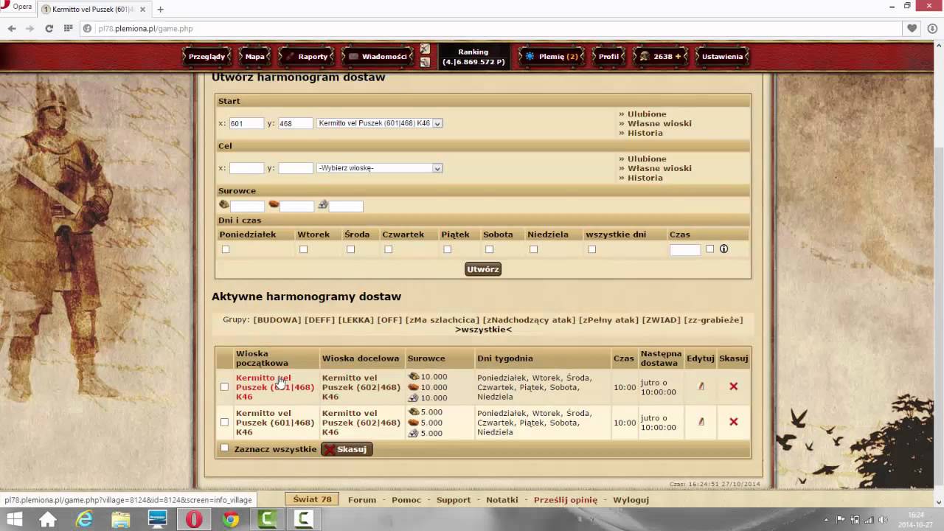Open Ustawienia settings menu
The height and width of the screenshot is (531, 944).
click(722, 56)
